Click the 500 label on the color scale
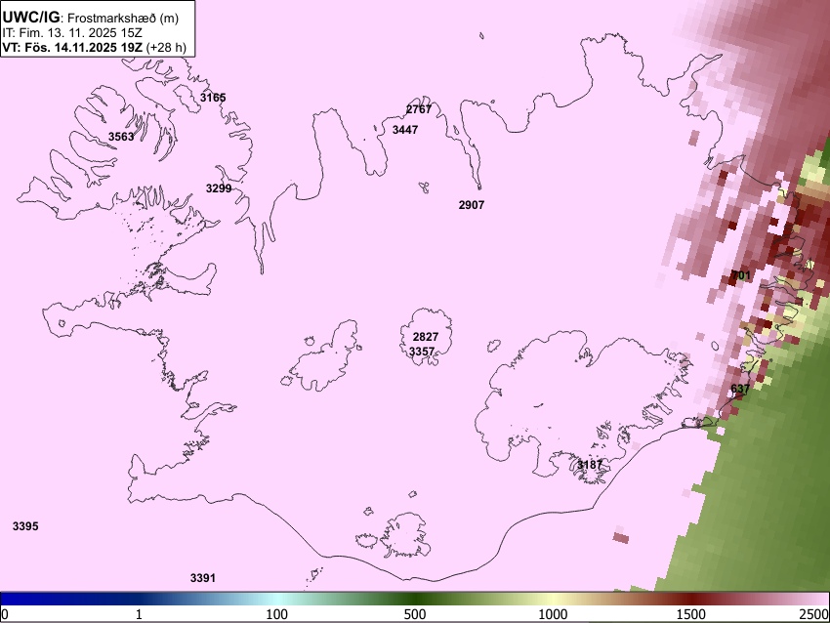 point(415,614)
